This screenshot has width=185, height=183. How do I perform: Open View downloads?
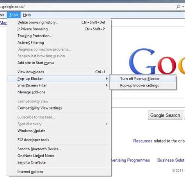pyautogui.click(x=59, y=72)
